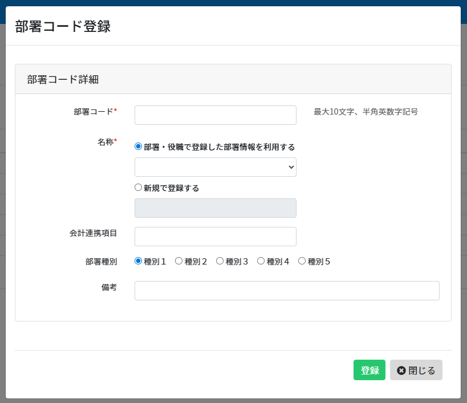Pick the 種別3 radio button
The width and height of the screenshot is (467, 403).
[220, 261]
